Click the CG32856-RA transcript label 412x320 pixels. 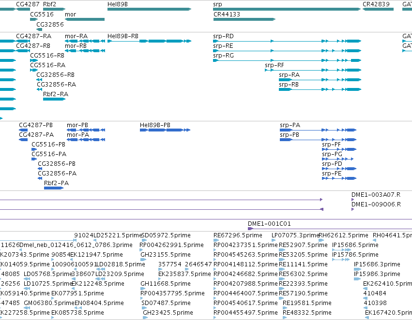57,85
